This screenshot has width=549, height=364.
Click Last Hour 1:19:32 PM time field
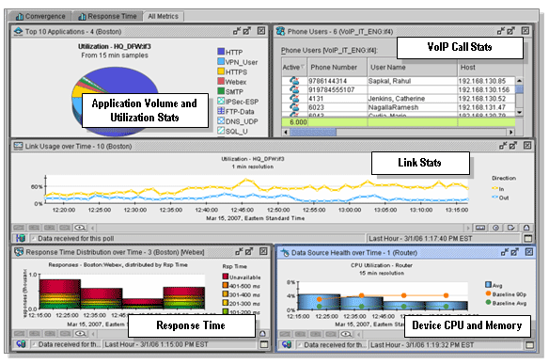pyautogui.click(x=446, y=345)
